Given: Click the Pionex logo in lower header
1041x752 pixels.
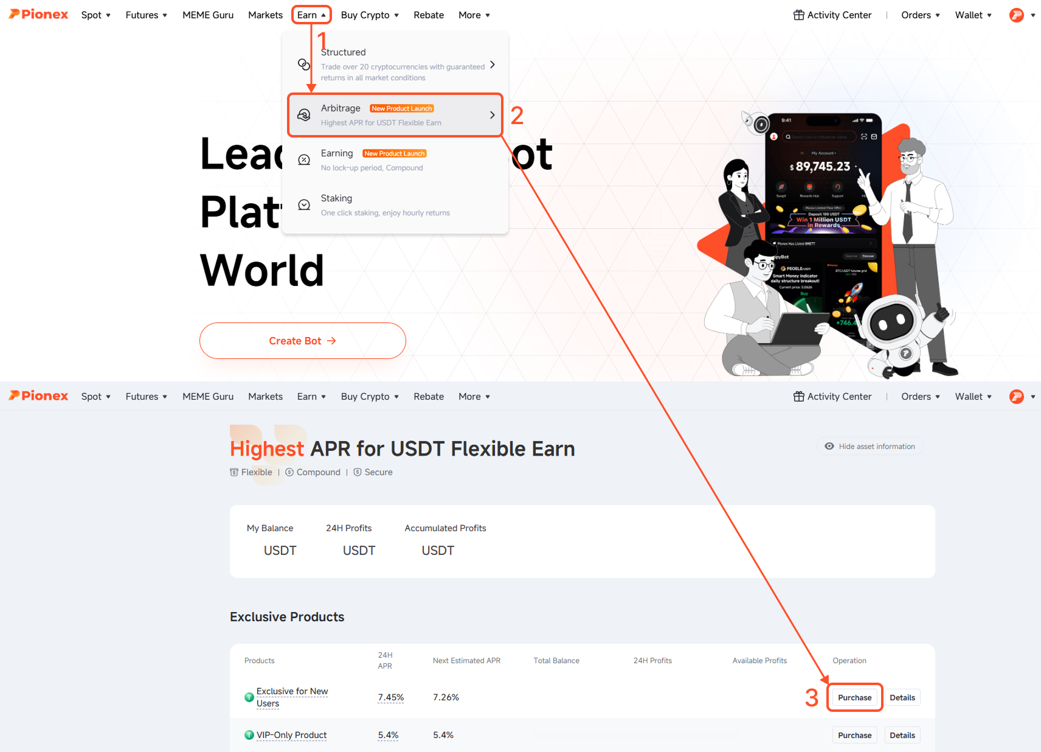Looking at the screenshot, I should [x=38, y=396].
